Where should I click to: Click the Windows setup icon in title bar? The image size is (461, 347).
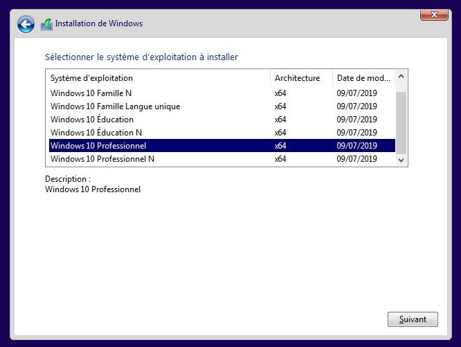click(x=46, y=24)
